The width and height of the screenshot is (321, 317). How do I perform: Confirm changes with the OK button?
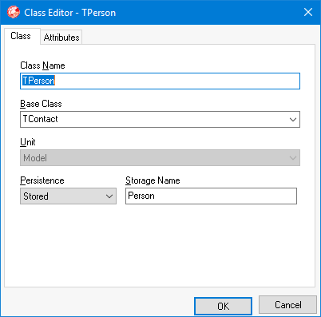[x=223, y=306]
